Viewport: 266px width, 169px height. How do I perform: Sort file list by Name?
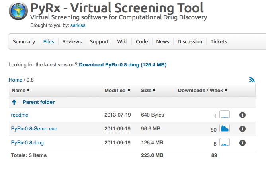coord(21,90)
